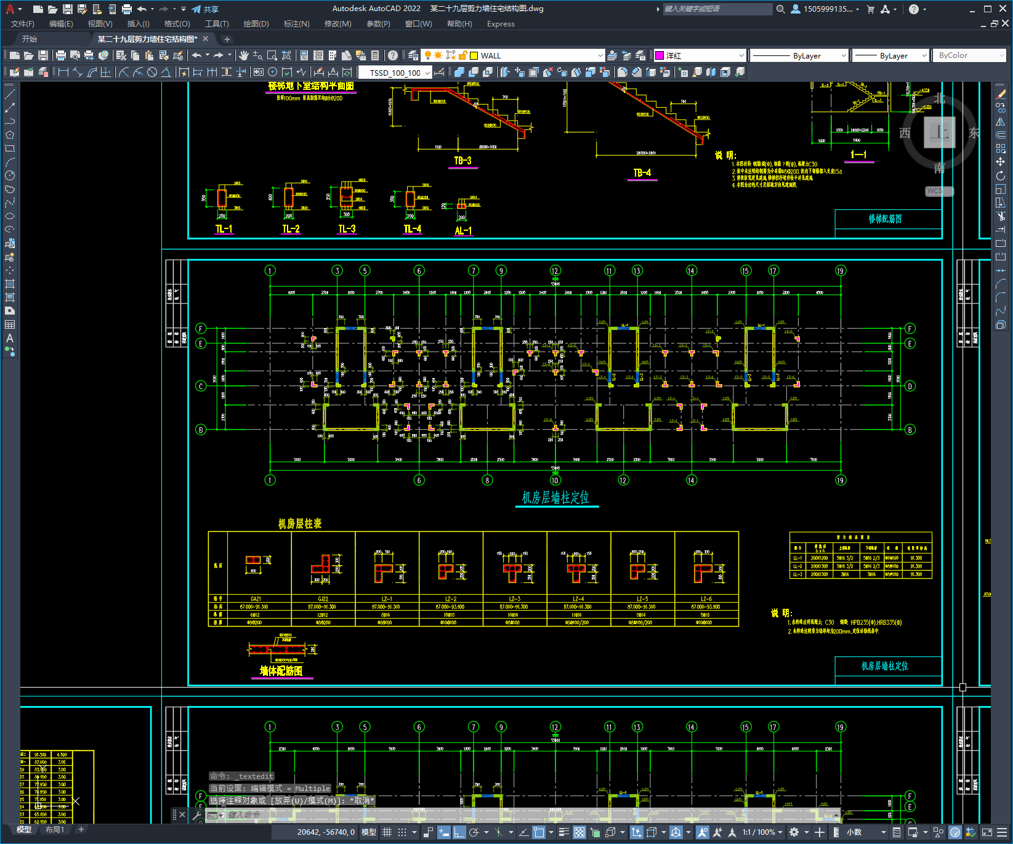Screen dimensions: 1013x844
Task: Click the Plot (print) icon in the standard toolbar
Action: pyautogui.click(x=60, y=55)
